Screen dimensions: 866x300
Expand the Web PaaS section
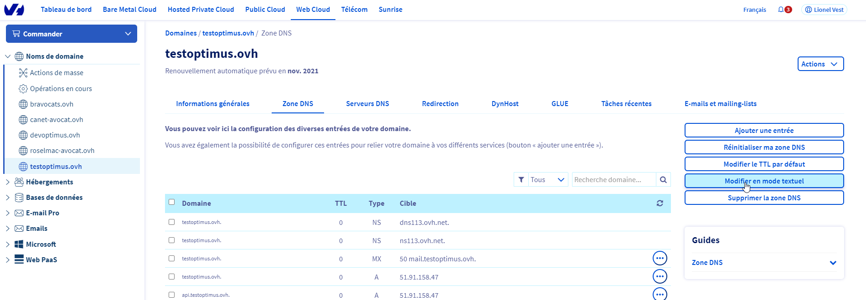tap(8, 260)
